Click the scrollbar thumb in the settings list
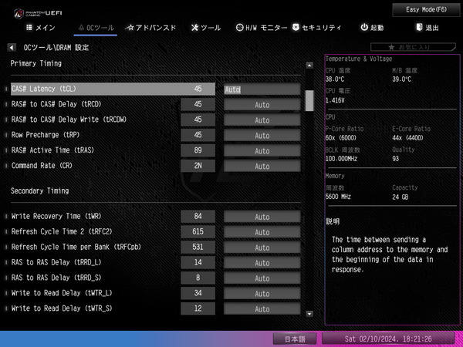The height and width of the screenshot is (347, 463). click(309, 100)
